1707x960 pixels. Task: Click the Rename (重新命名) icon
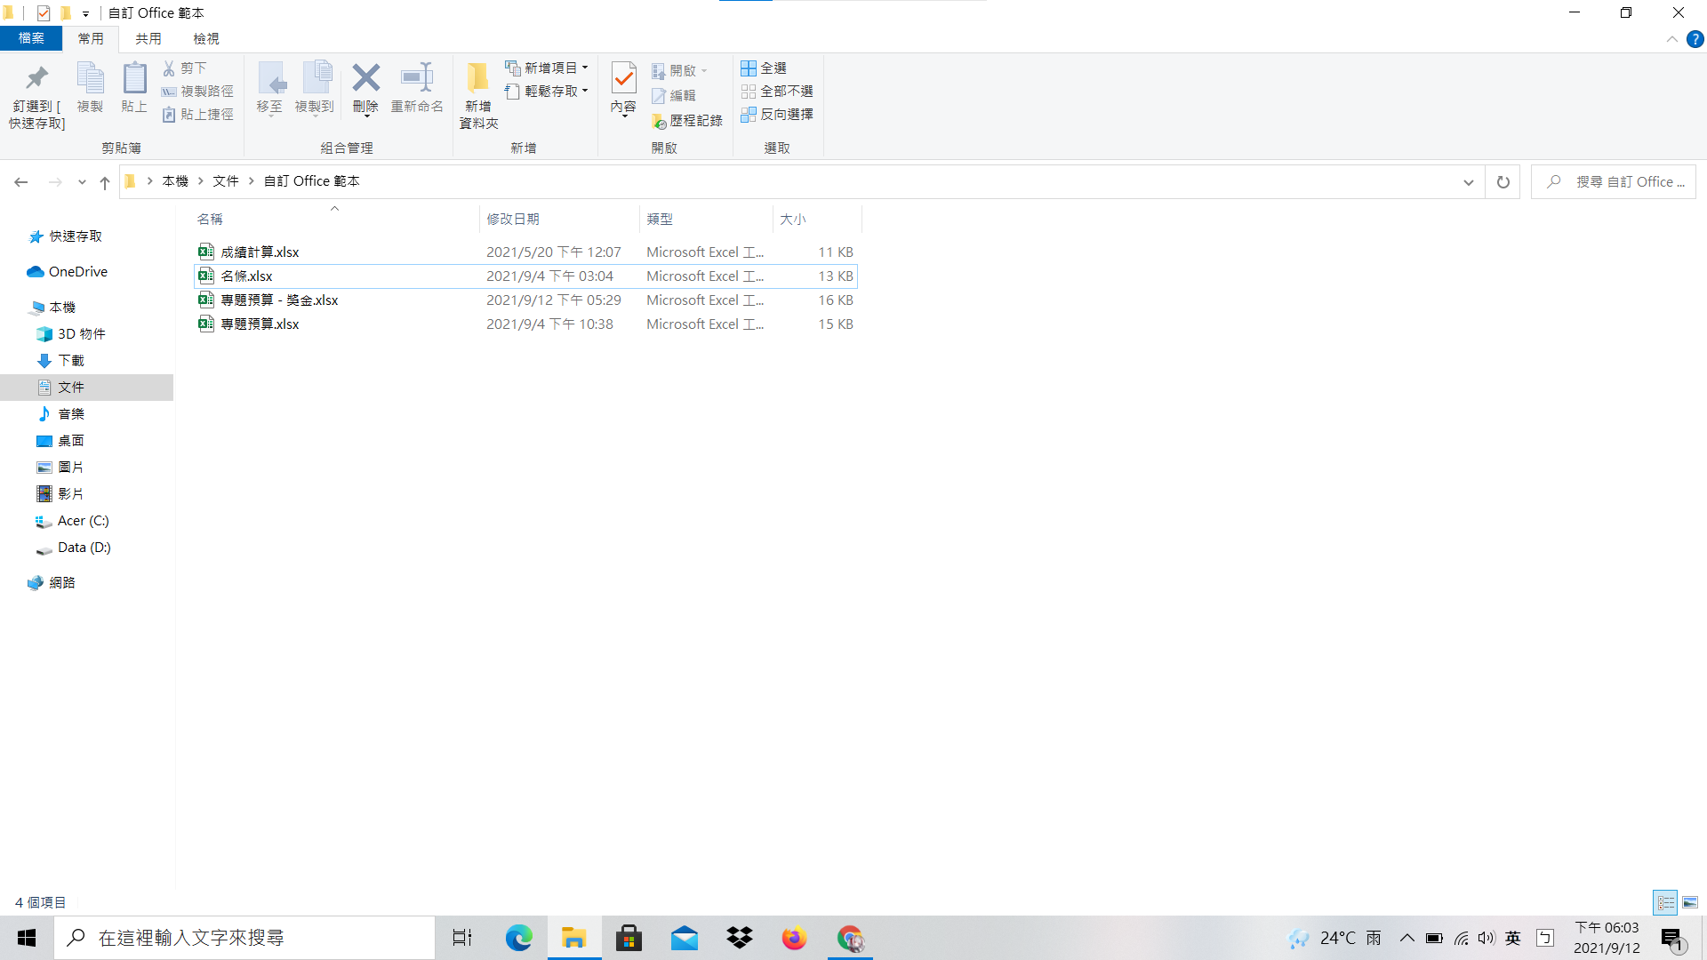417,88
